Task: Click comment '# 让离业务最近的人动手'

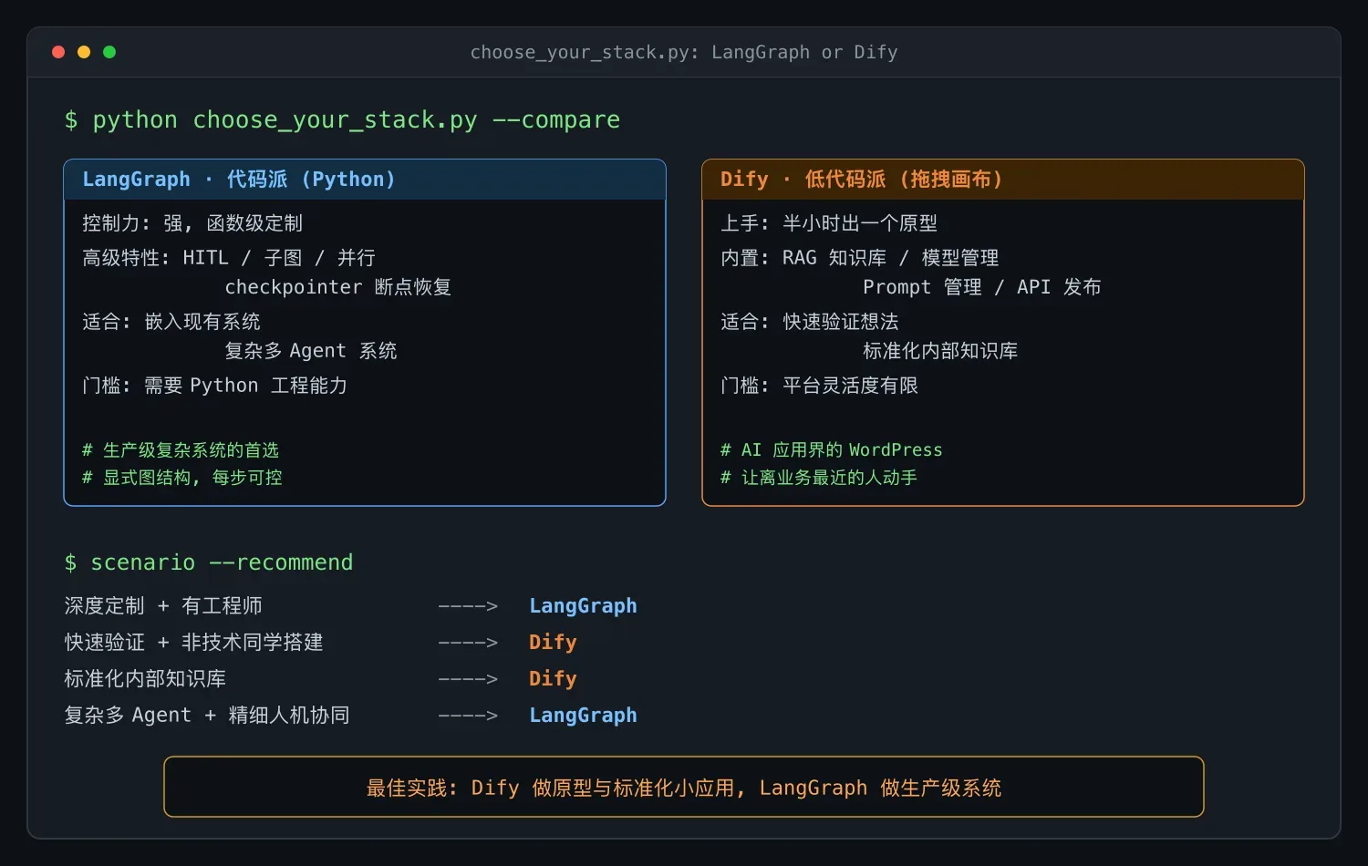Action: click(819, 478)
